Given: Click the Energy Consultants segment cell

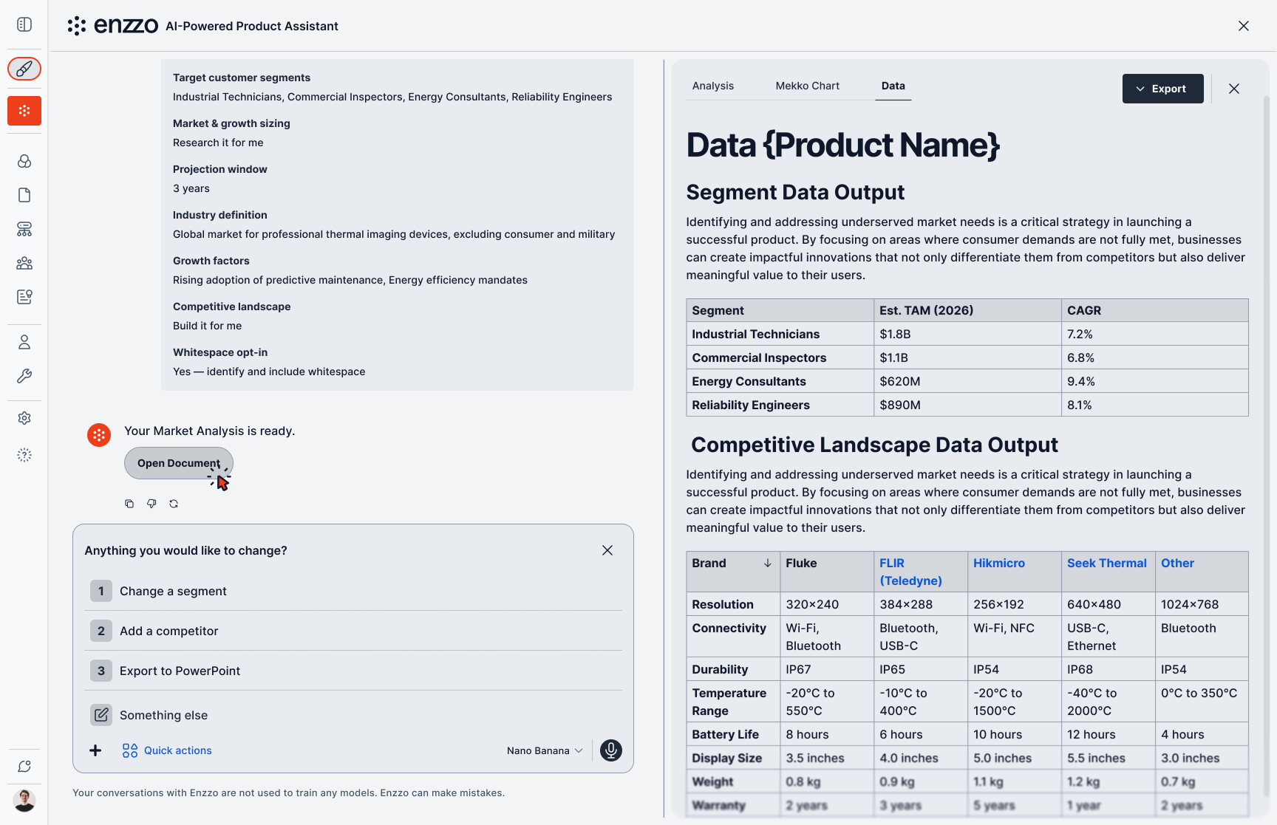Looking at the screenshot, I should tap(780, 381).
